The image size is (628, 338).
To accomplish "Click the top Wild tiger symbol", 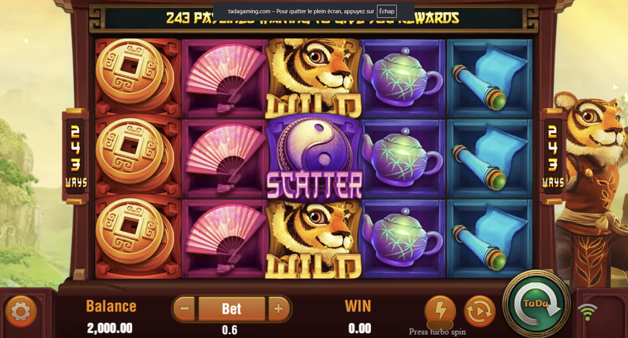I will point(314,78).
